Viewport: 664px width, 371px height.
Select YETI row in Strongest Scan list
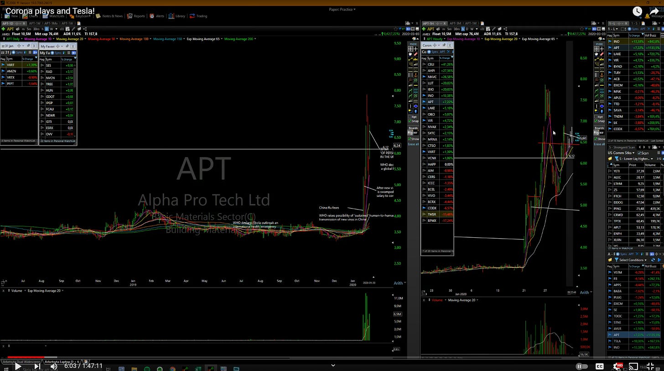tap(634, 171)
